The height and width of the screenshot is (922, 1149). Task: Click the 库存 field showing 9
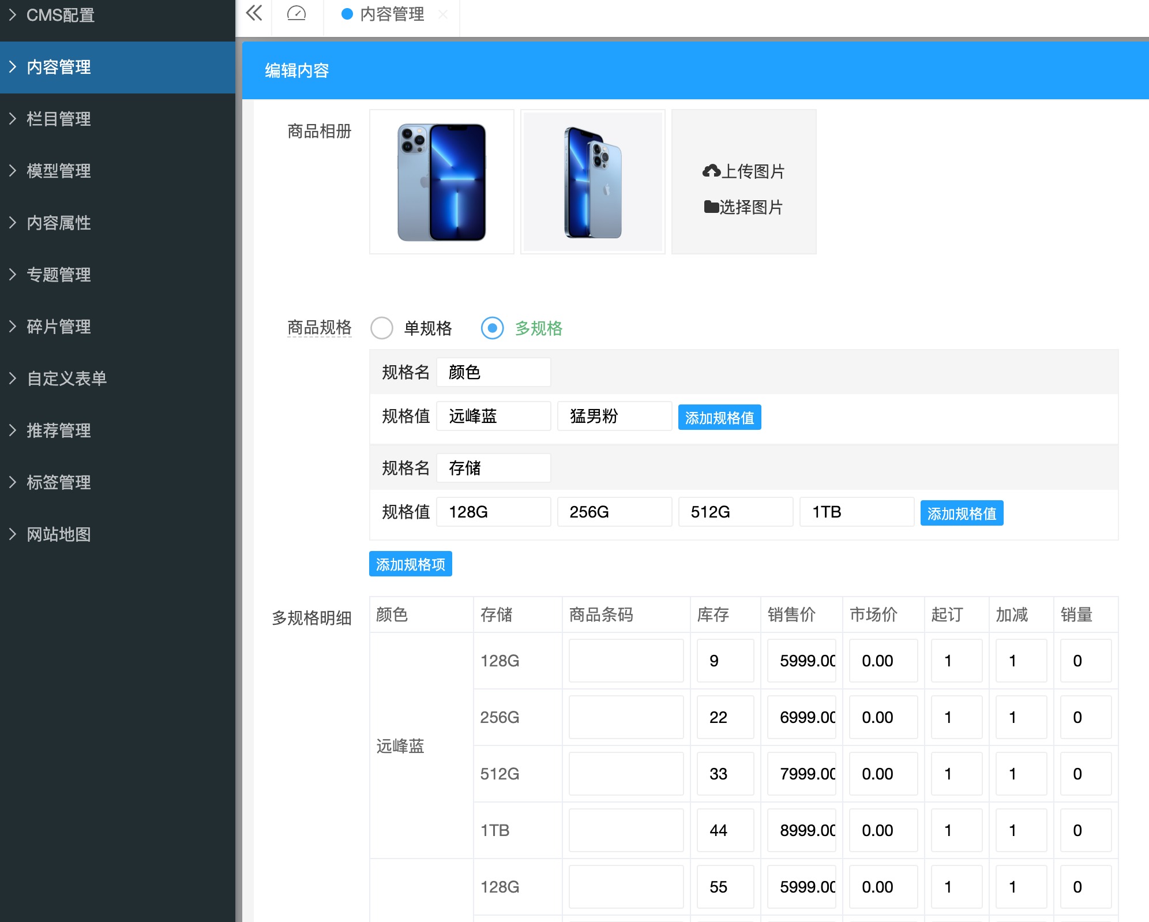click(x=726, y=661)
